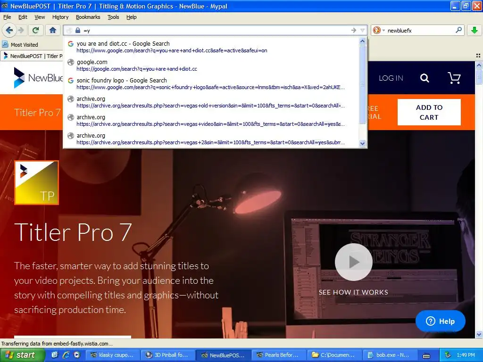Switch to Pearls Before taskbar window

tap(278, 355)
